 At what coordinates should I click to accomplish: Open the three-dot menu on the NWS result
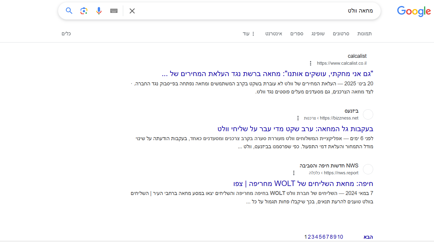click(293, 173)
